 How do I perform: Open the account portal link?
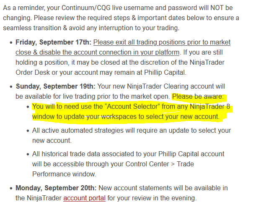pyautogui.click(x=84, y=198)
